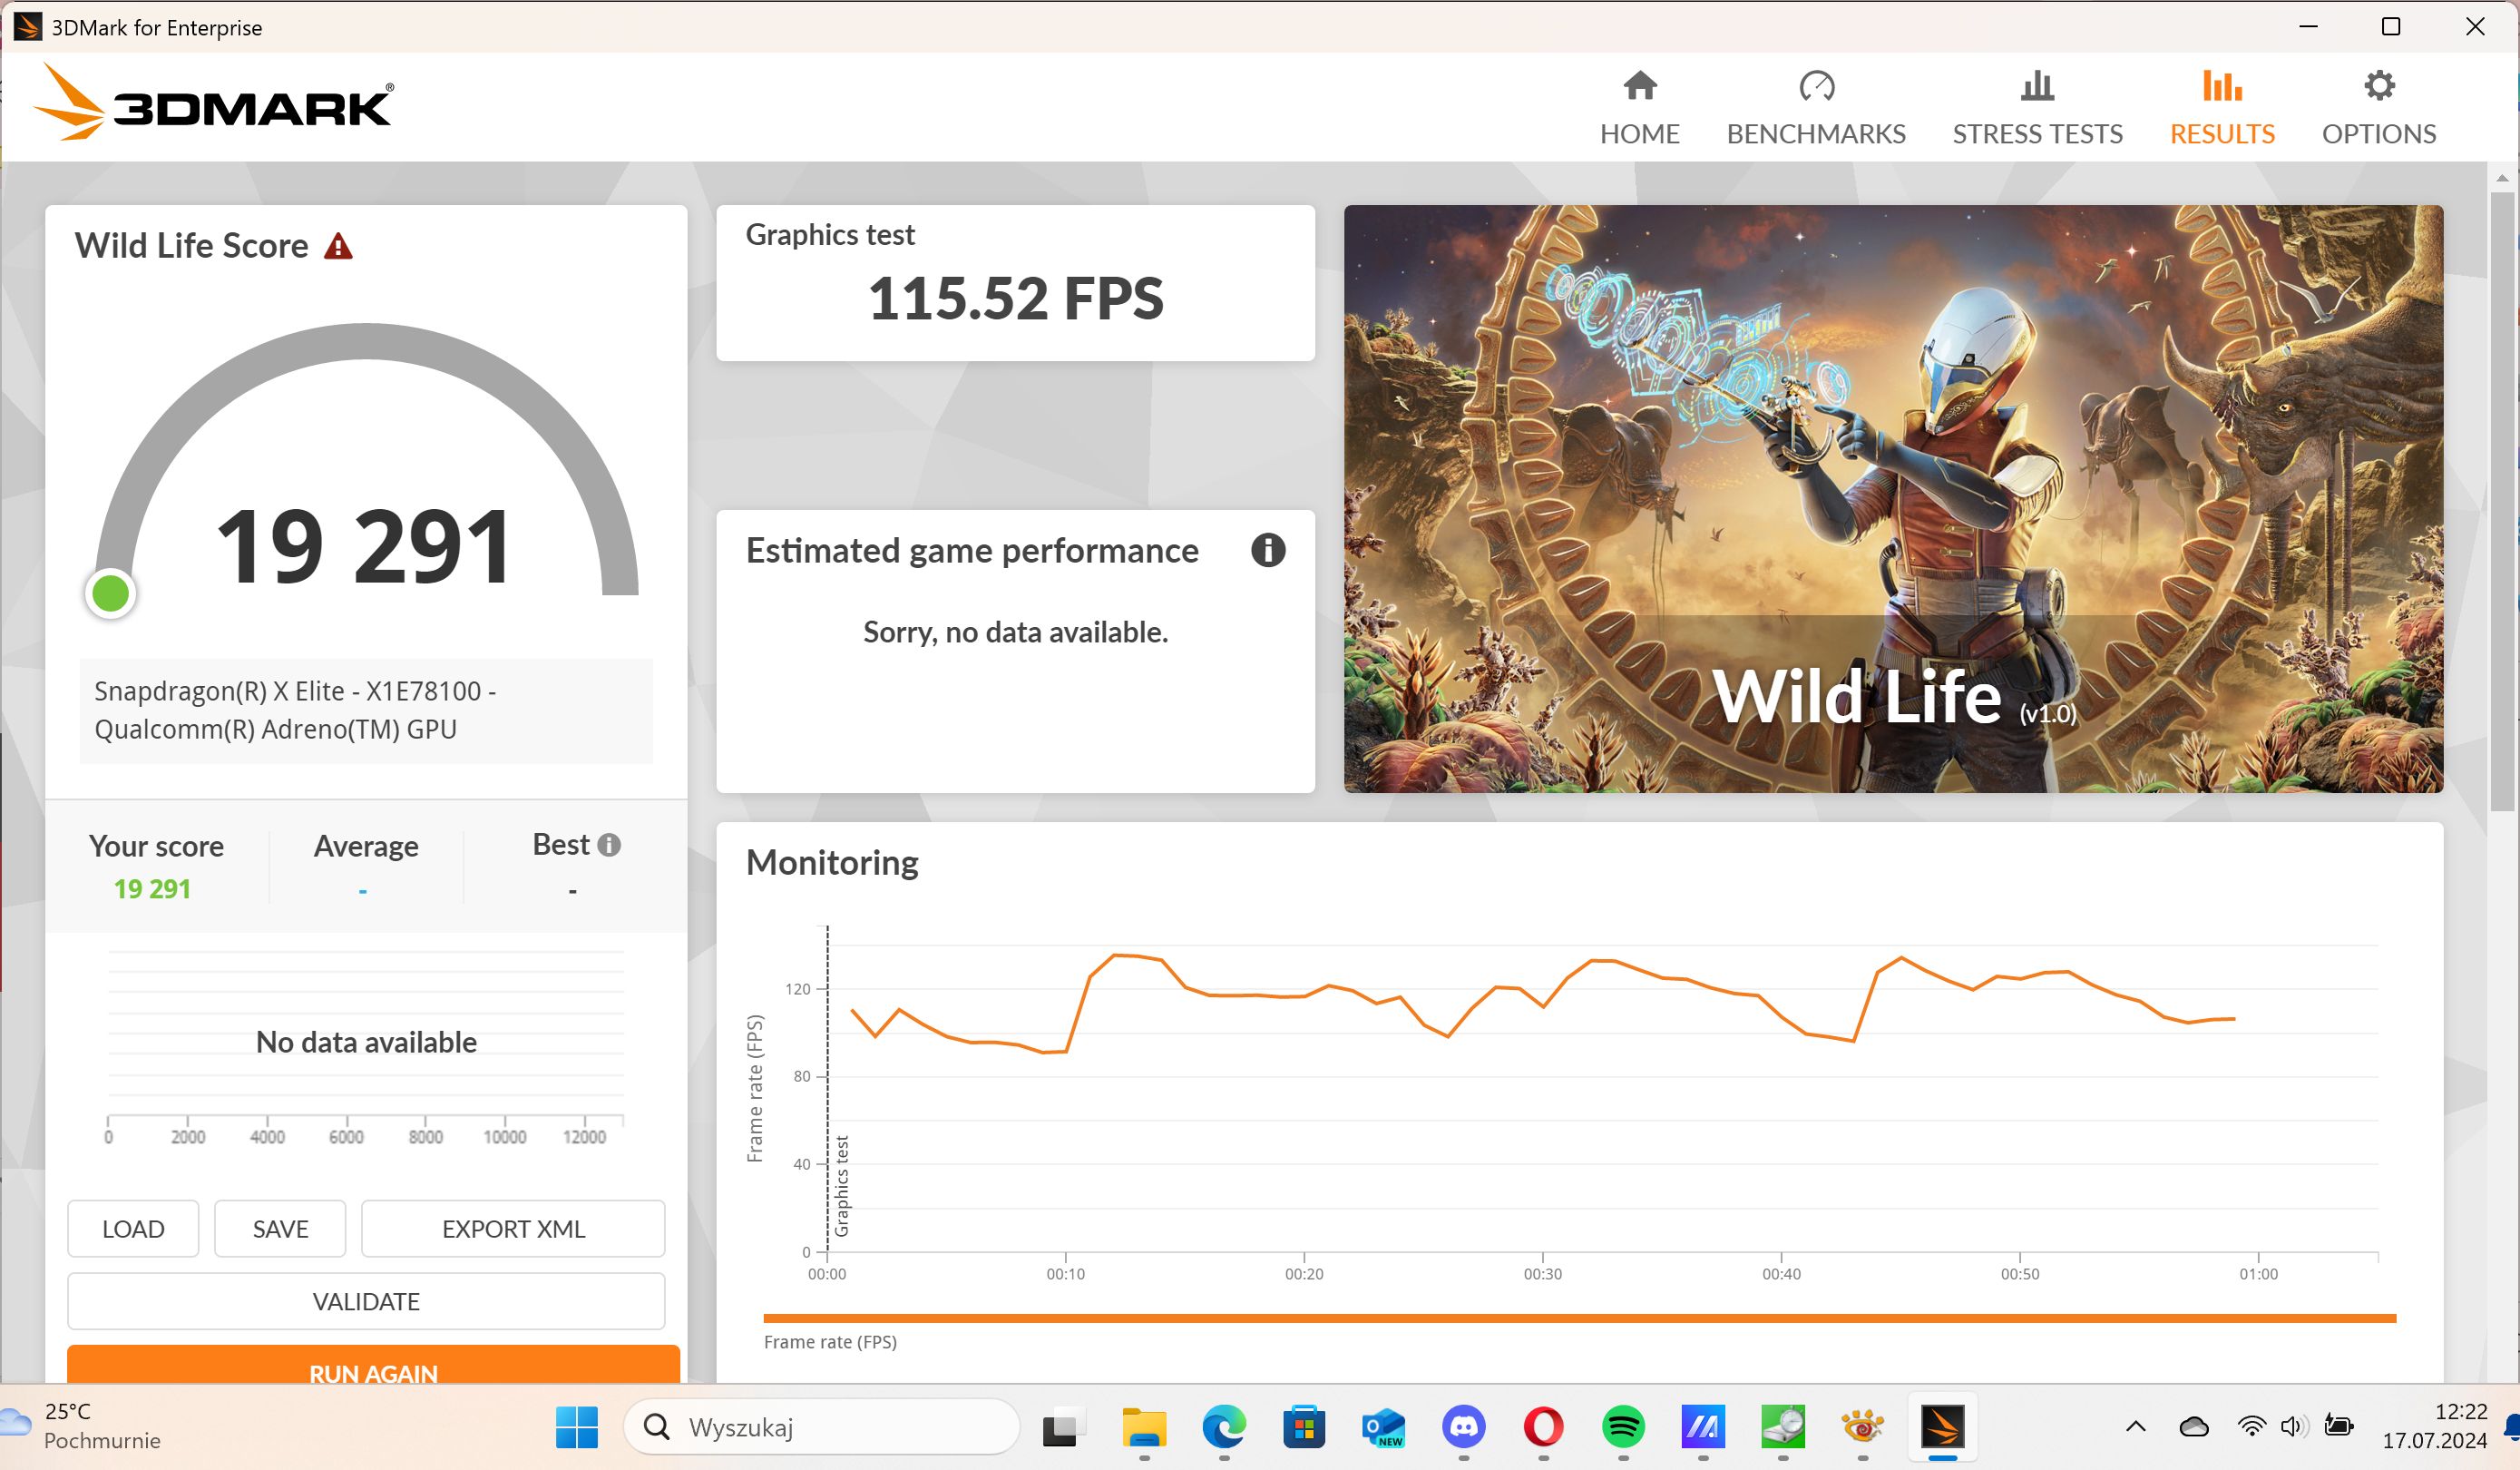The width and height of the screenshot is (2520, 1470).
Task: Open Outlook (new) from taskbar
Action: [x=1384, y=1427]
